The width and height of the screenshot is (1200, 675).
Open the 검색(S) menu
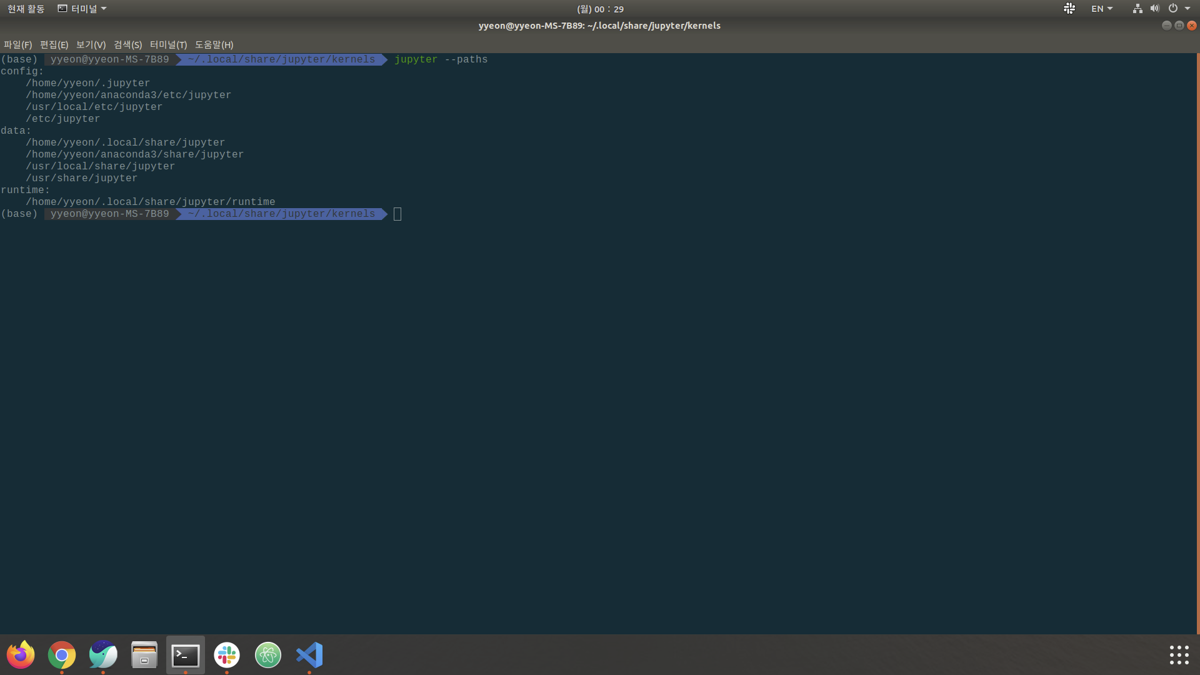(x=127, y=44)
